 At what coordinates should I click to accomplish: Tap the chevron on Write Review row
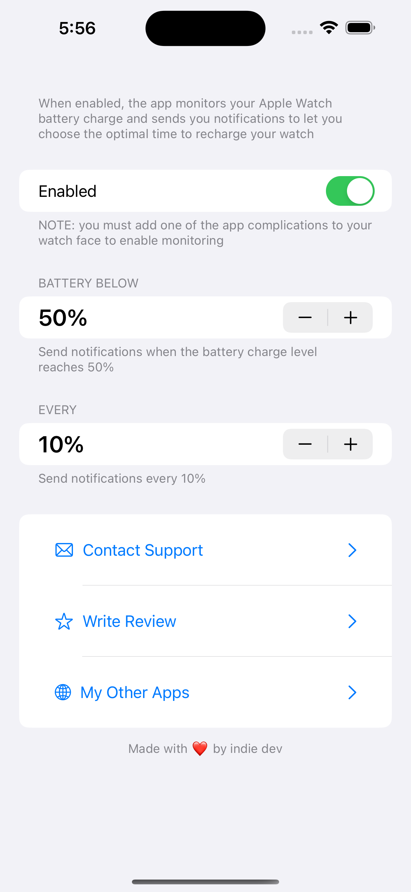352,621
